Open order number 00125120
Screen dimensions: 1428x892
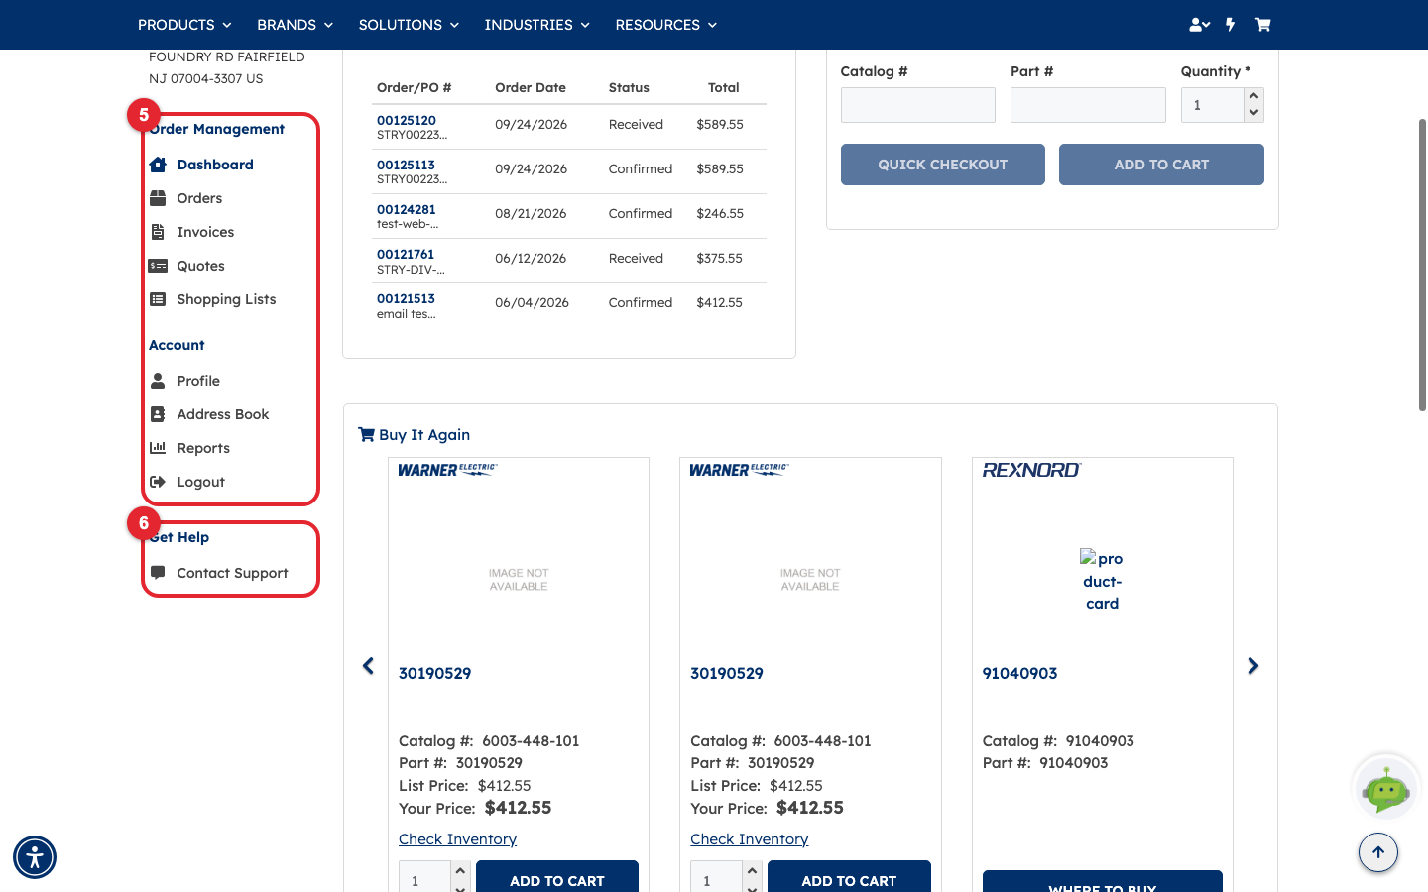click(x=406, y=120)
